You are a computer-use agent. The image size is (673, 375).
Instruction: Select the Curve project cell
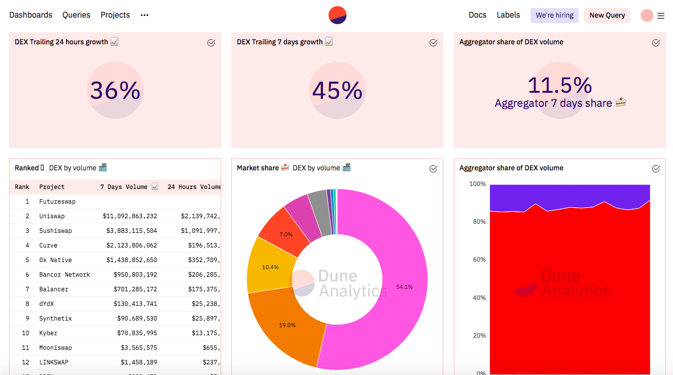48,245
